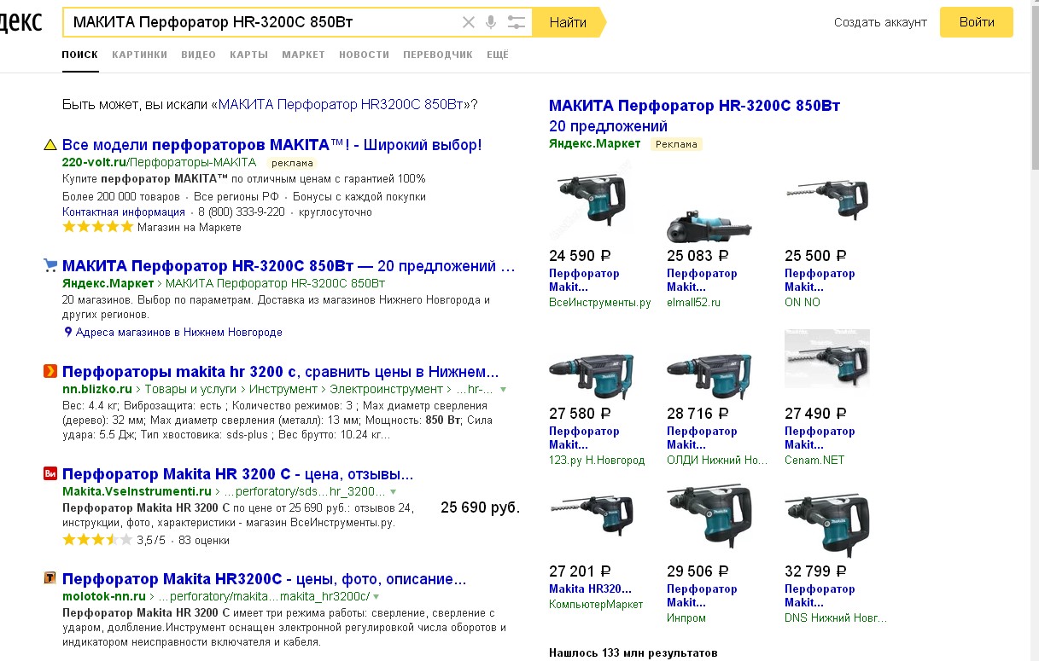Viewport: 1039px width, 661px height.
Task: Open the 20 предложений Яндекс.Маркет result title
Action: point(289,266)
